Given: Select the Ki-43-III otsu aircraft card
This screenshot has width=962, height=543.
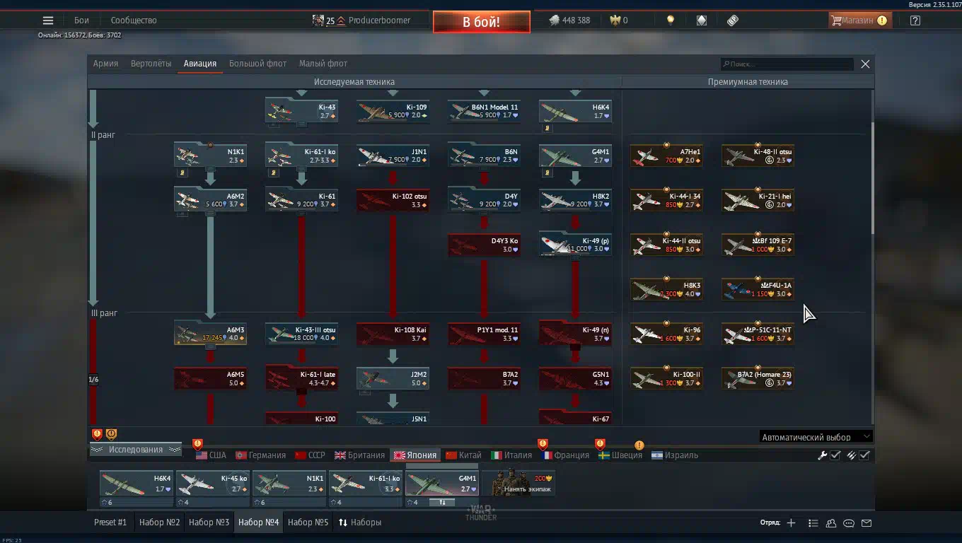Looking at the screenshot, I should (301, 334).
